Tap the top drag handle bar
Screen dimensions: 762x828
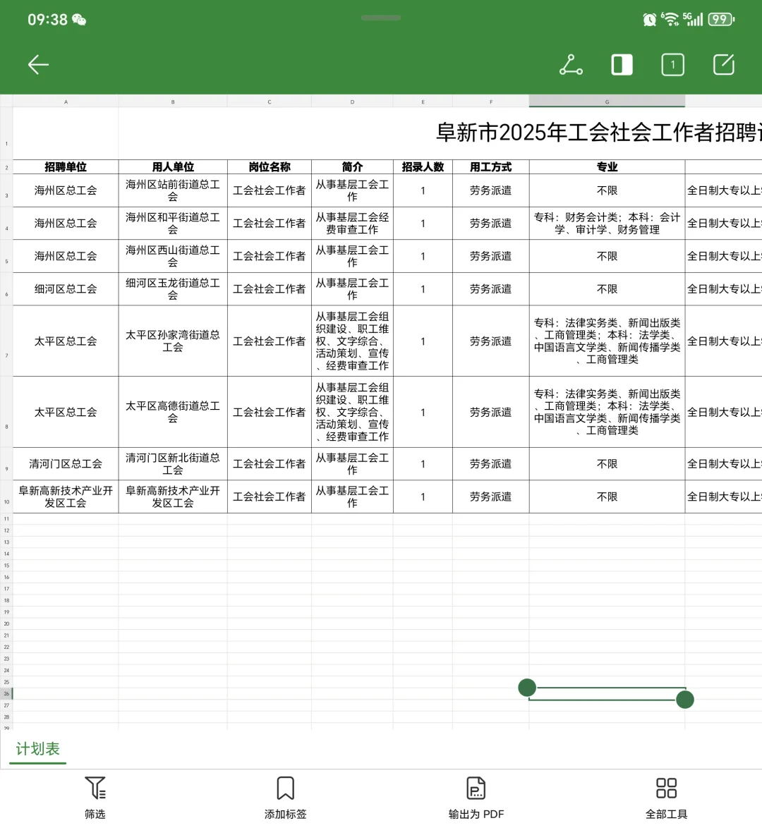click(x=381, y=18)
